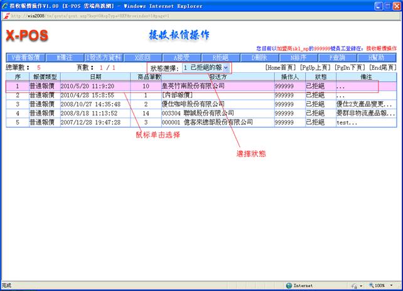
Task: Click the A接受 button
Action: pyautogui.click(x=181, y=57)
